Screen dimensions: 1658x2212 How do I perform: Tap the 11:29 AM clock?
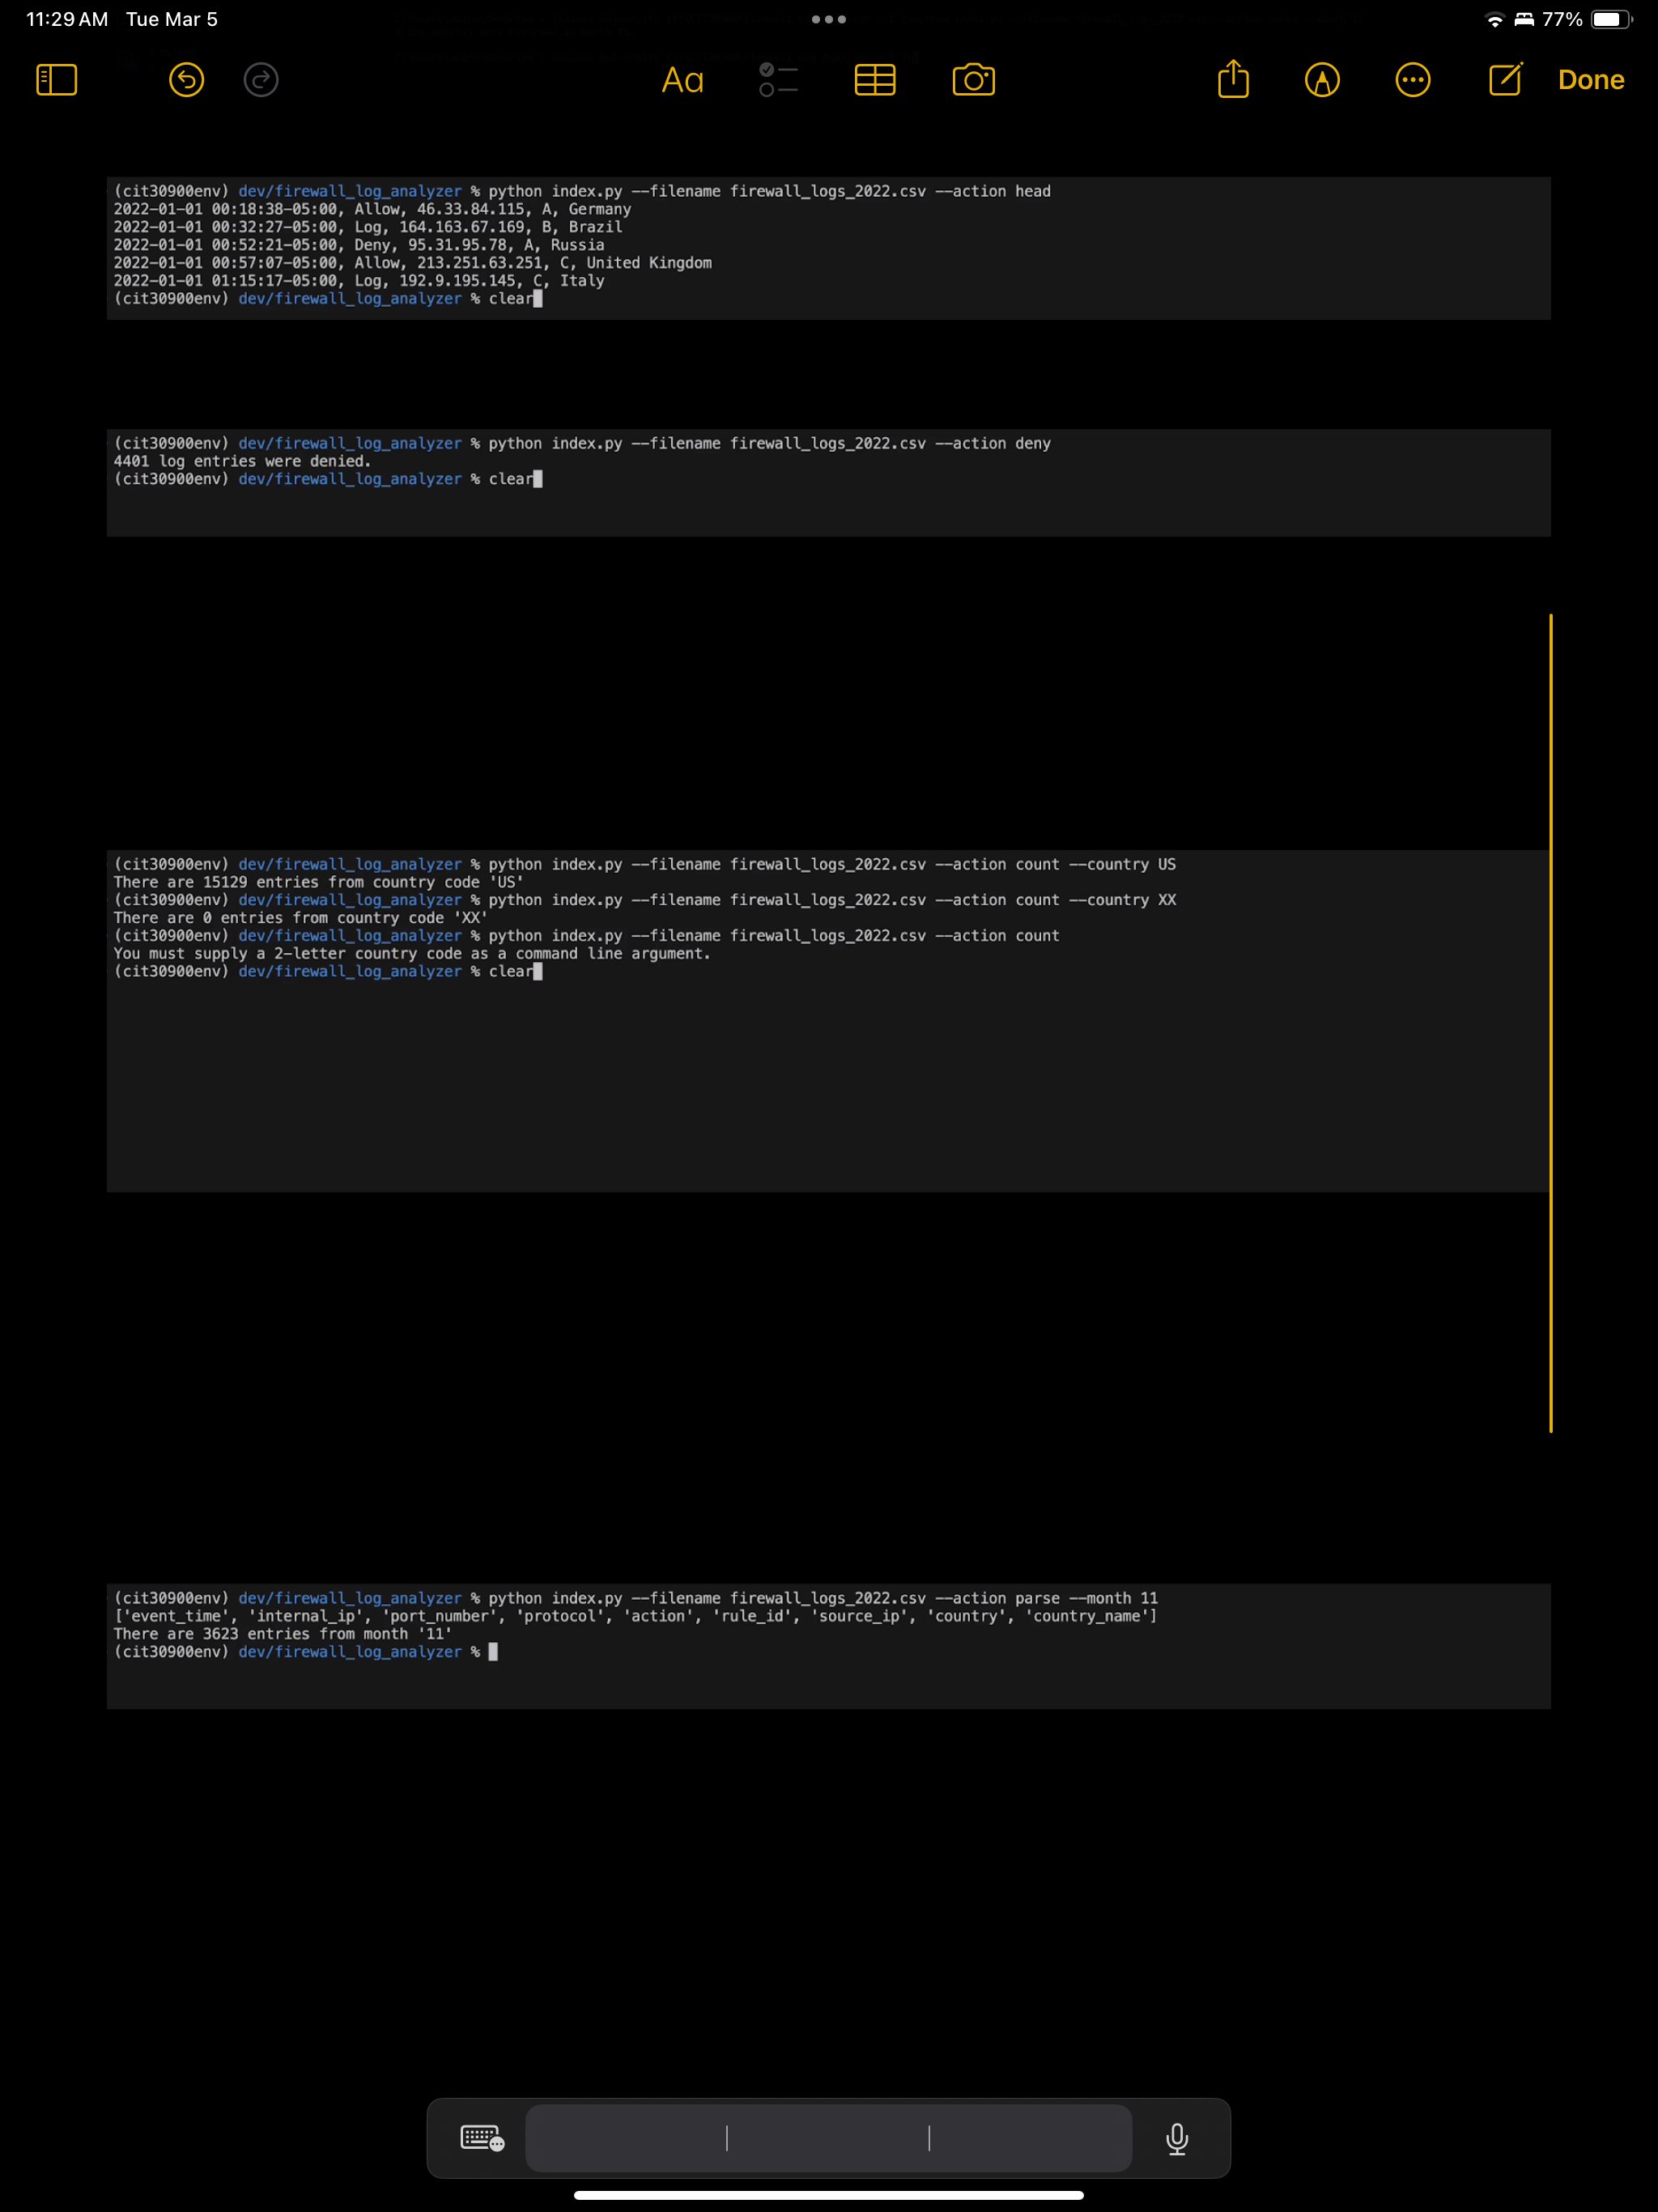(x=67, y=19)
